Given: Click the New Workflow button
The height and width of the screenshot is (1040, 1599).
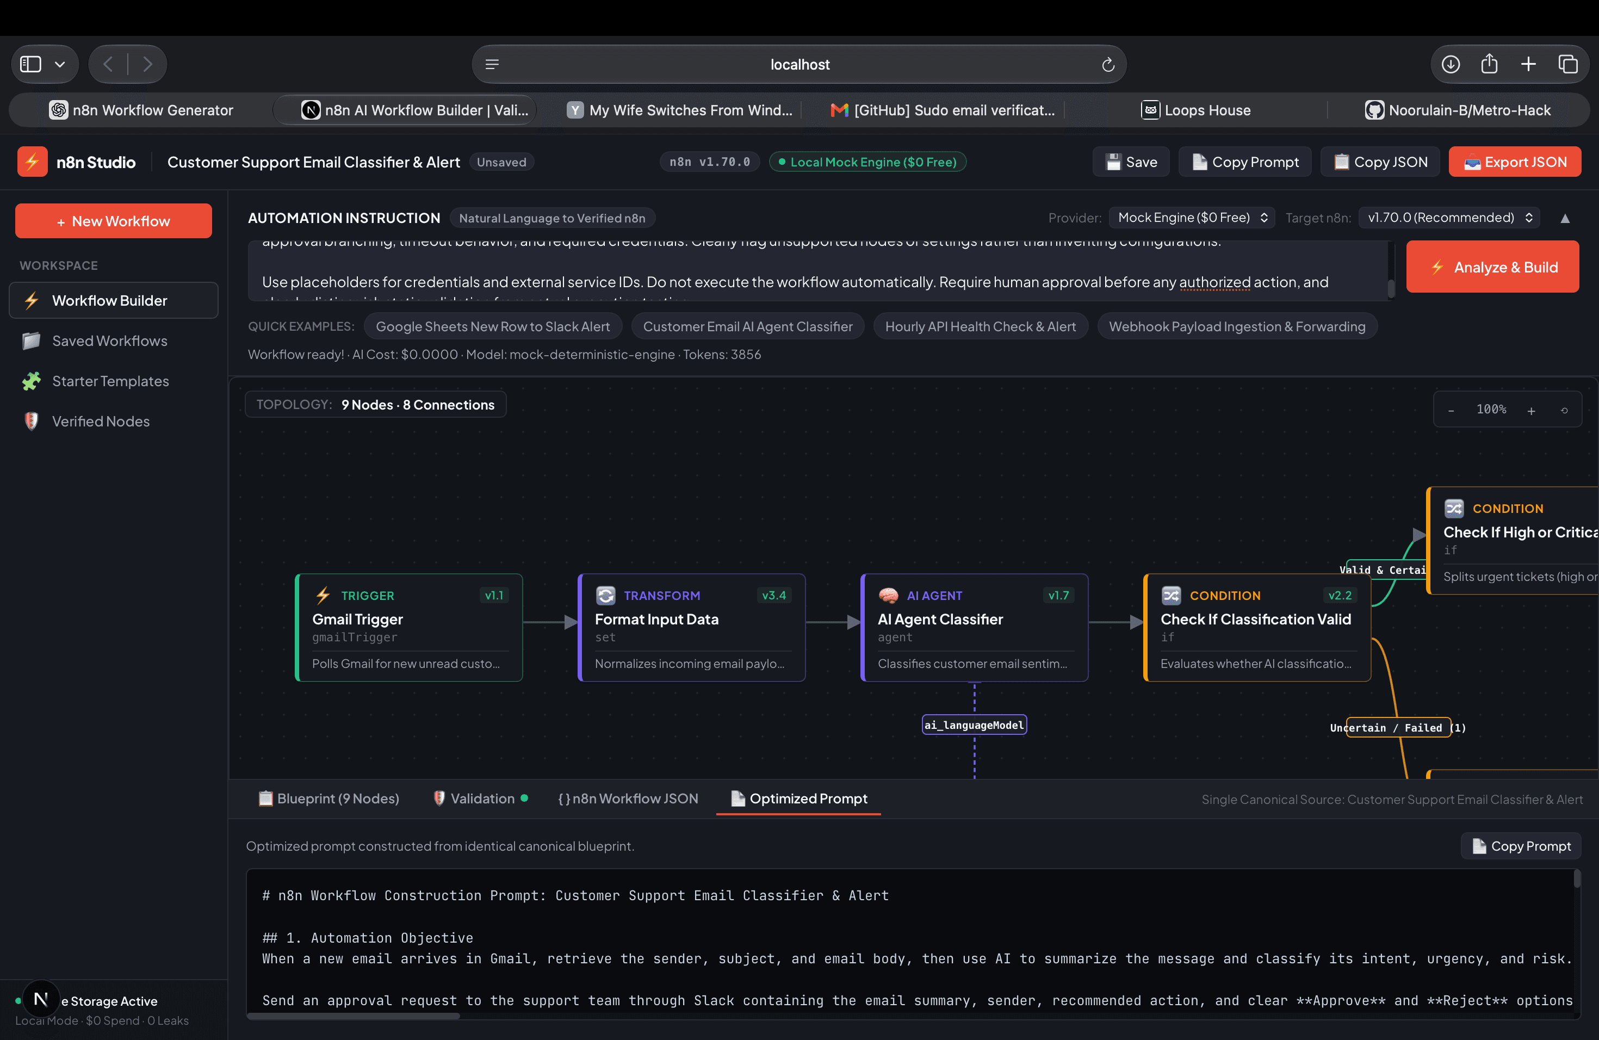Looking at the screenshot, I should tap(114, 221).
